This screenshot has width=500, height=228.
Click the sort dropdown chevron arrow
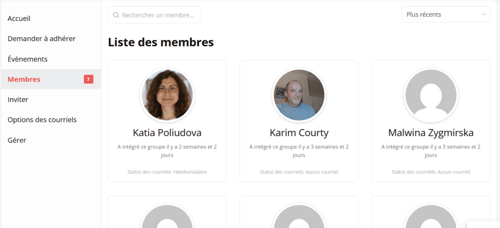point(484,15)
